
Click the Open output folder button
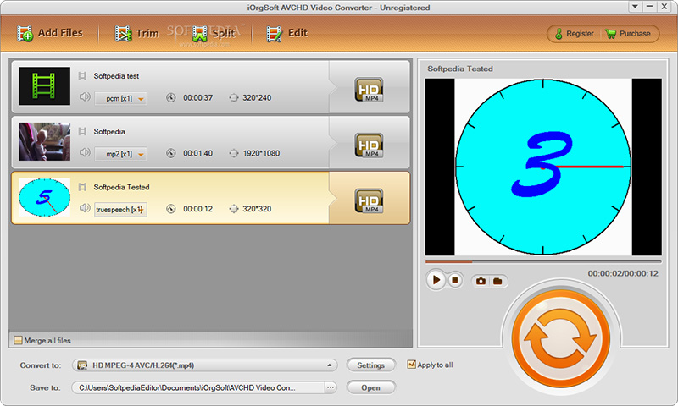click(x=371, y=387)
